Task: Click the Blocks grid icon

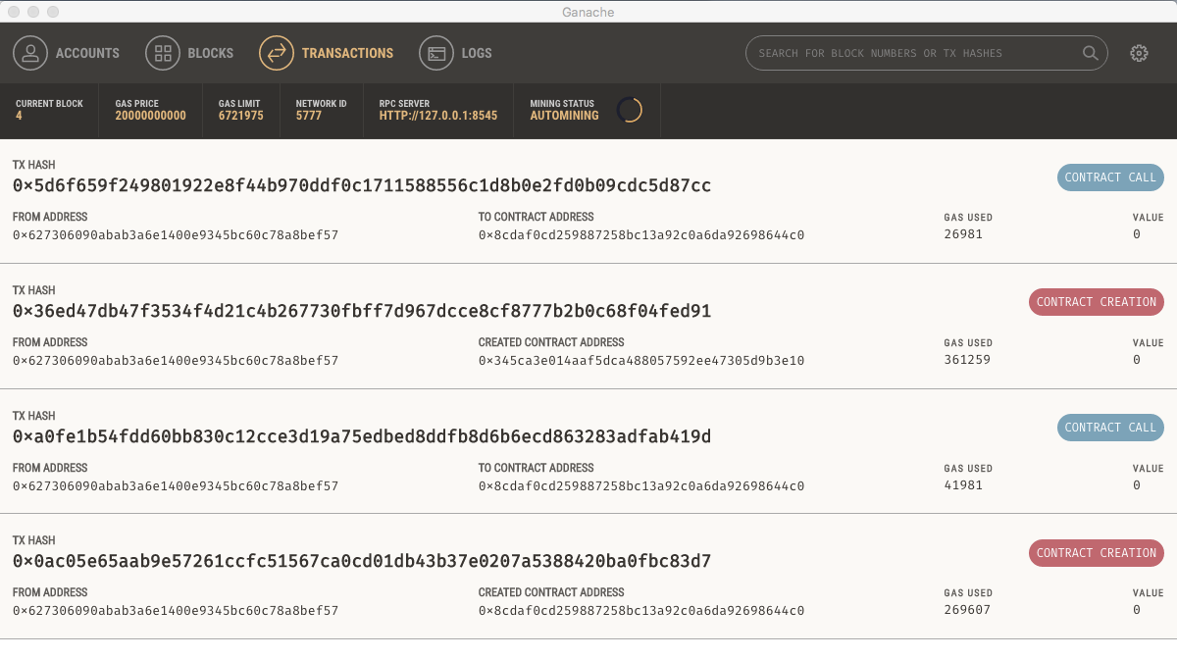Action: click(163, 53)
